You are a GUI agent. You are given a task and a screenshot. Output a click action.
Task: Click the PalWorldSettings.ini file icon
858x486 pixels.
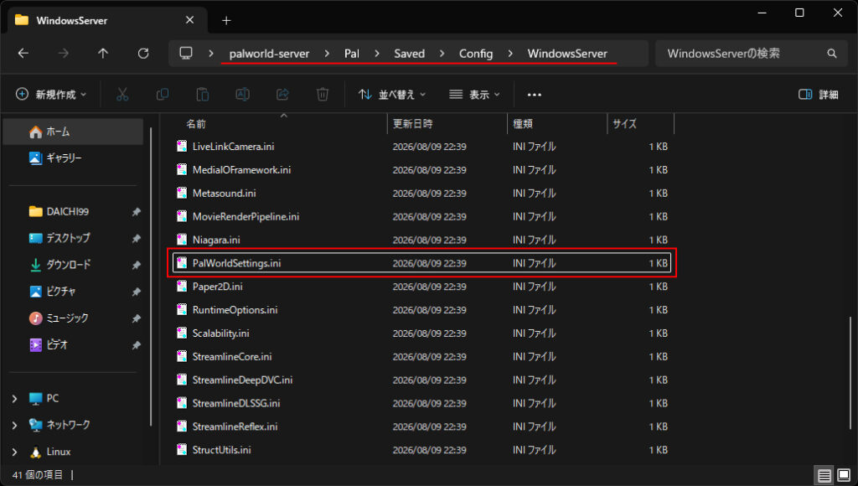182,263
